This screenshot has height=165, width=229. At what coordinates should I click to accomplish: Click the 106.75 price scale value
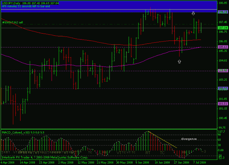pyautogui.click(x=223, y=32)
